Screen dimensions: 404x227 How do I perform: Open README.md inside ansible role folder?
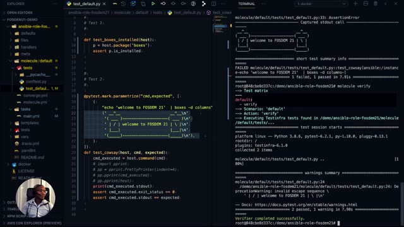[x=32, y=157]
